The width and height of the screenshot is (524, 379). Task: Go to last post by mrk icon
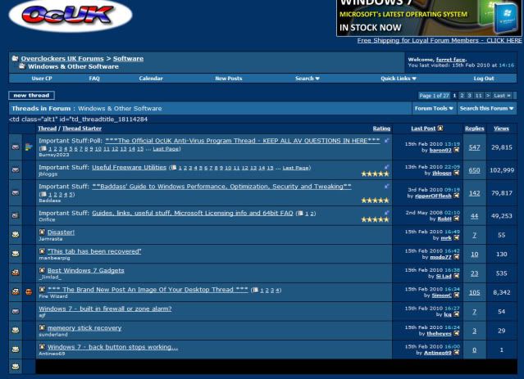coord(457,238)
